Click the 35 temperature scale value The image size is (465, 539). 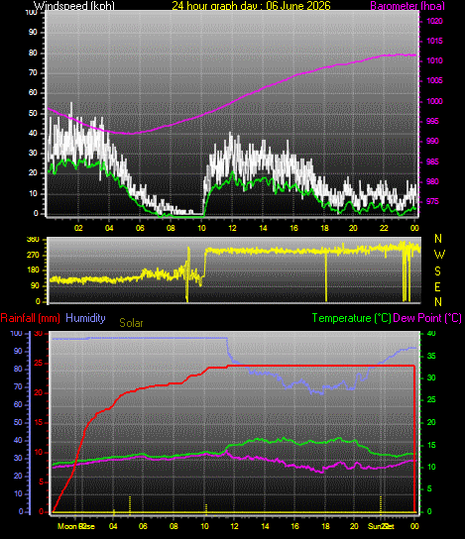click(x=431, y=356)
